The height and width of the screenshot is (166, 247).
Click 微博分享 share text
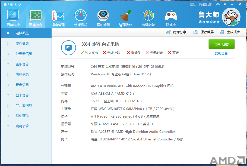180,32
